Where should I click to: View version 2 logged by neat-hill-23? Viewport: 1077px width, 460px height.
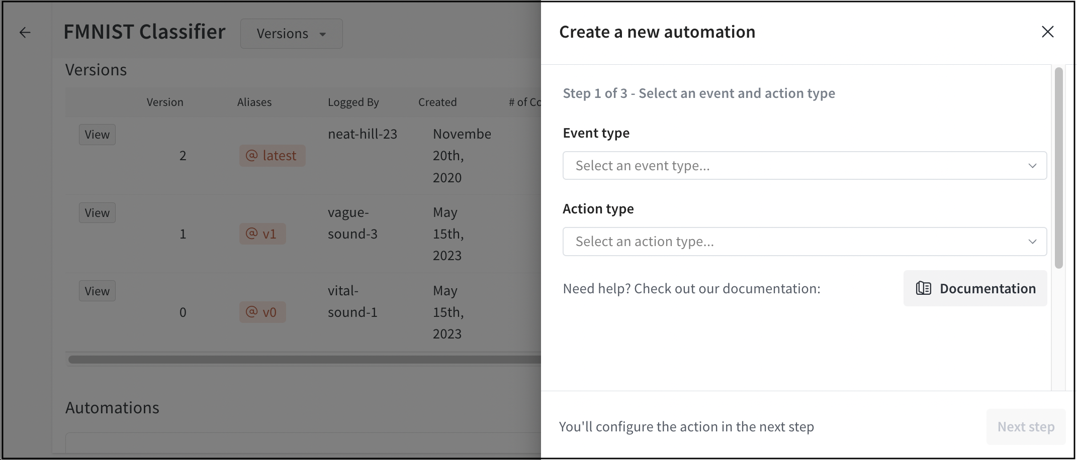coord(97,135)
